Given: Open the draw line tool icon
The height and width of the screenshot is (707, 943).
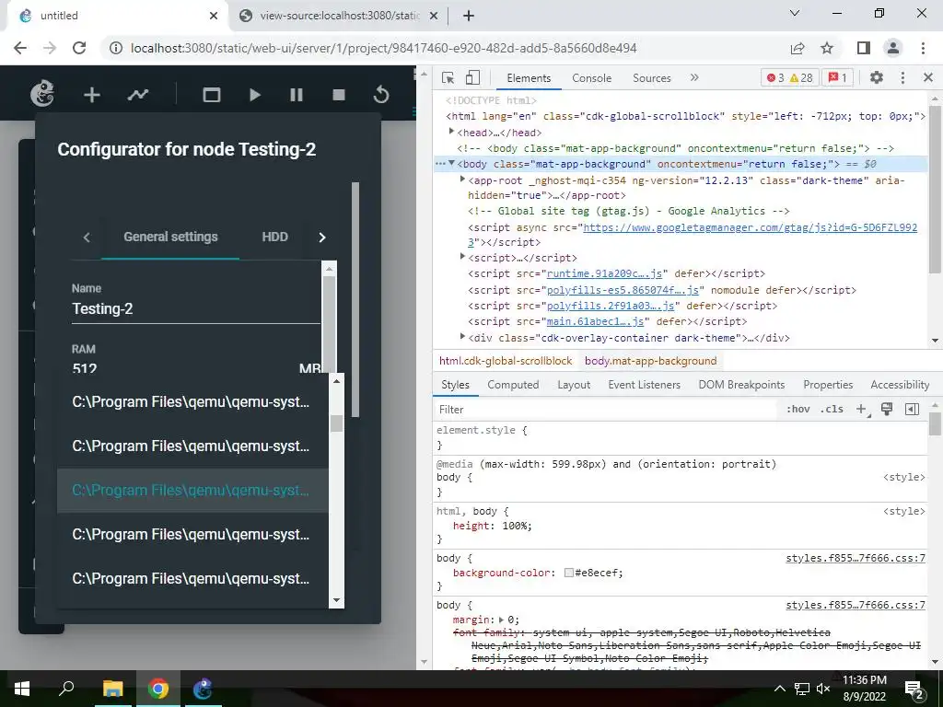Looking at the screenshot, I should tap(138, 95).
